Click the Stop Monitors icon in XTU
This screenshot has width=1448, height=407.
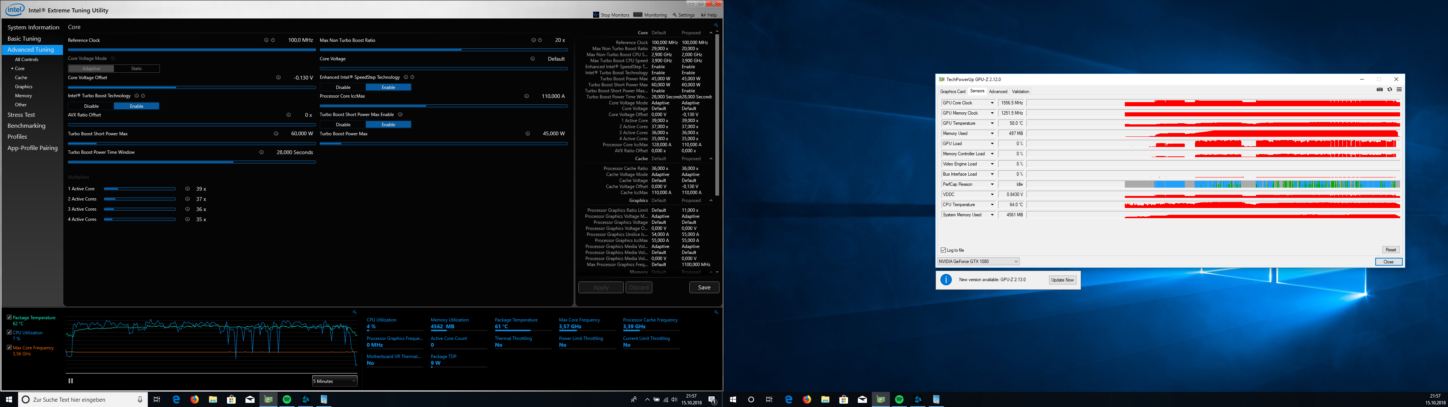pyautogui.click(x=596, y=15)
